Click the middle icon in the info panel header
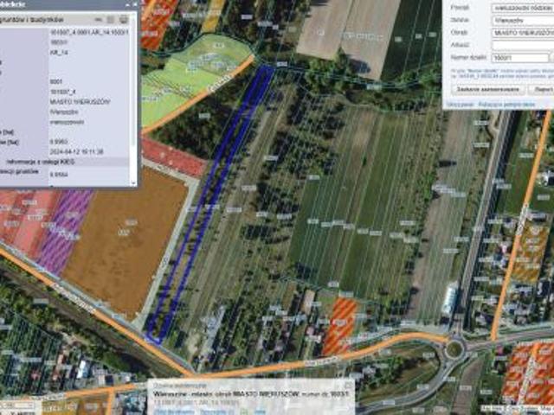 (112, 18)
